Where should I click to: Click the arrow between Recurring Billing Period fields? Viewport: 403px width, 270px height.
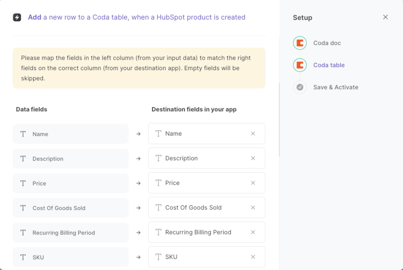(138, 233)
